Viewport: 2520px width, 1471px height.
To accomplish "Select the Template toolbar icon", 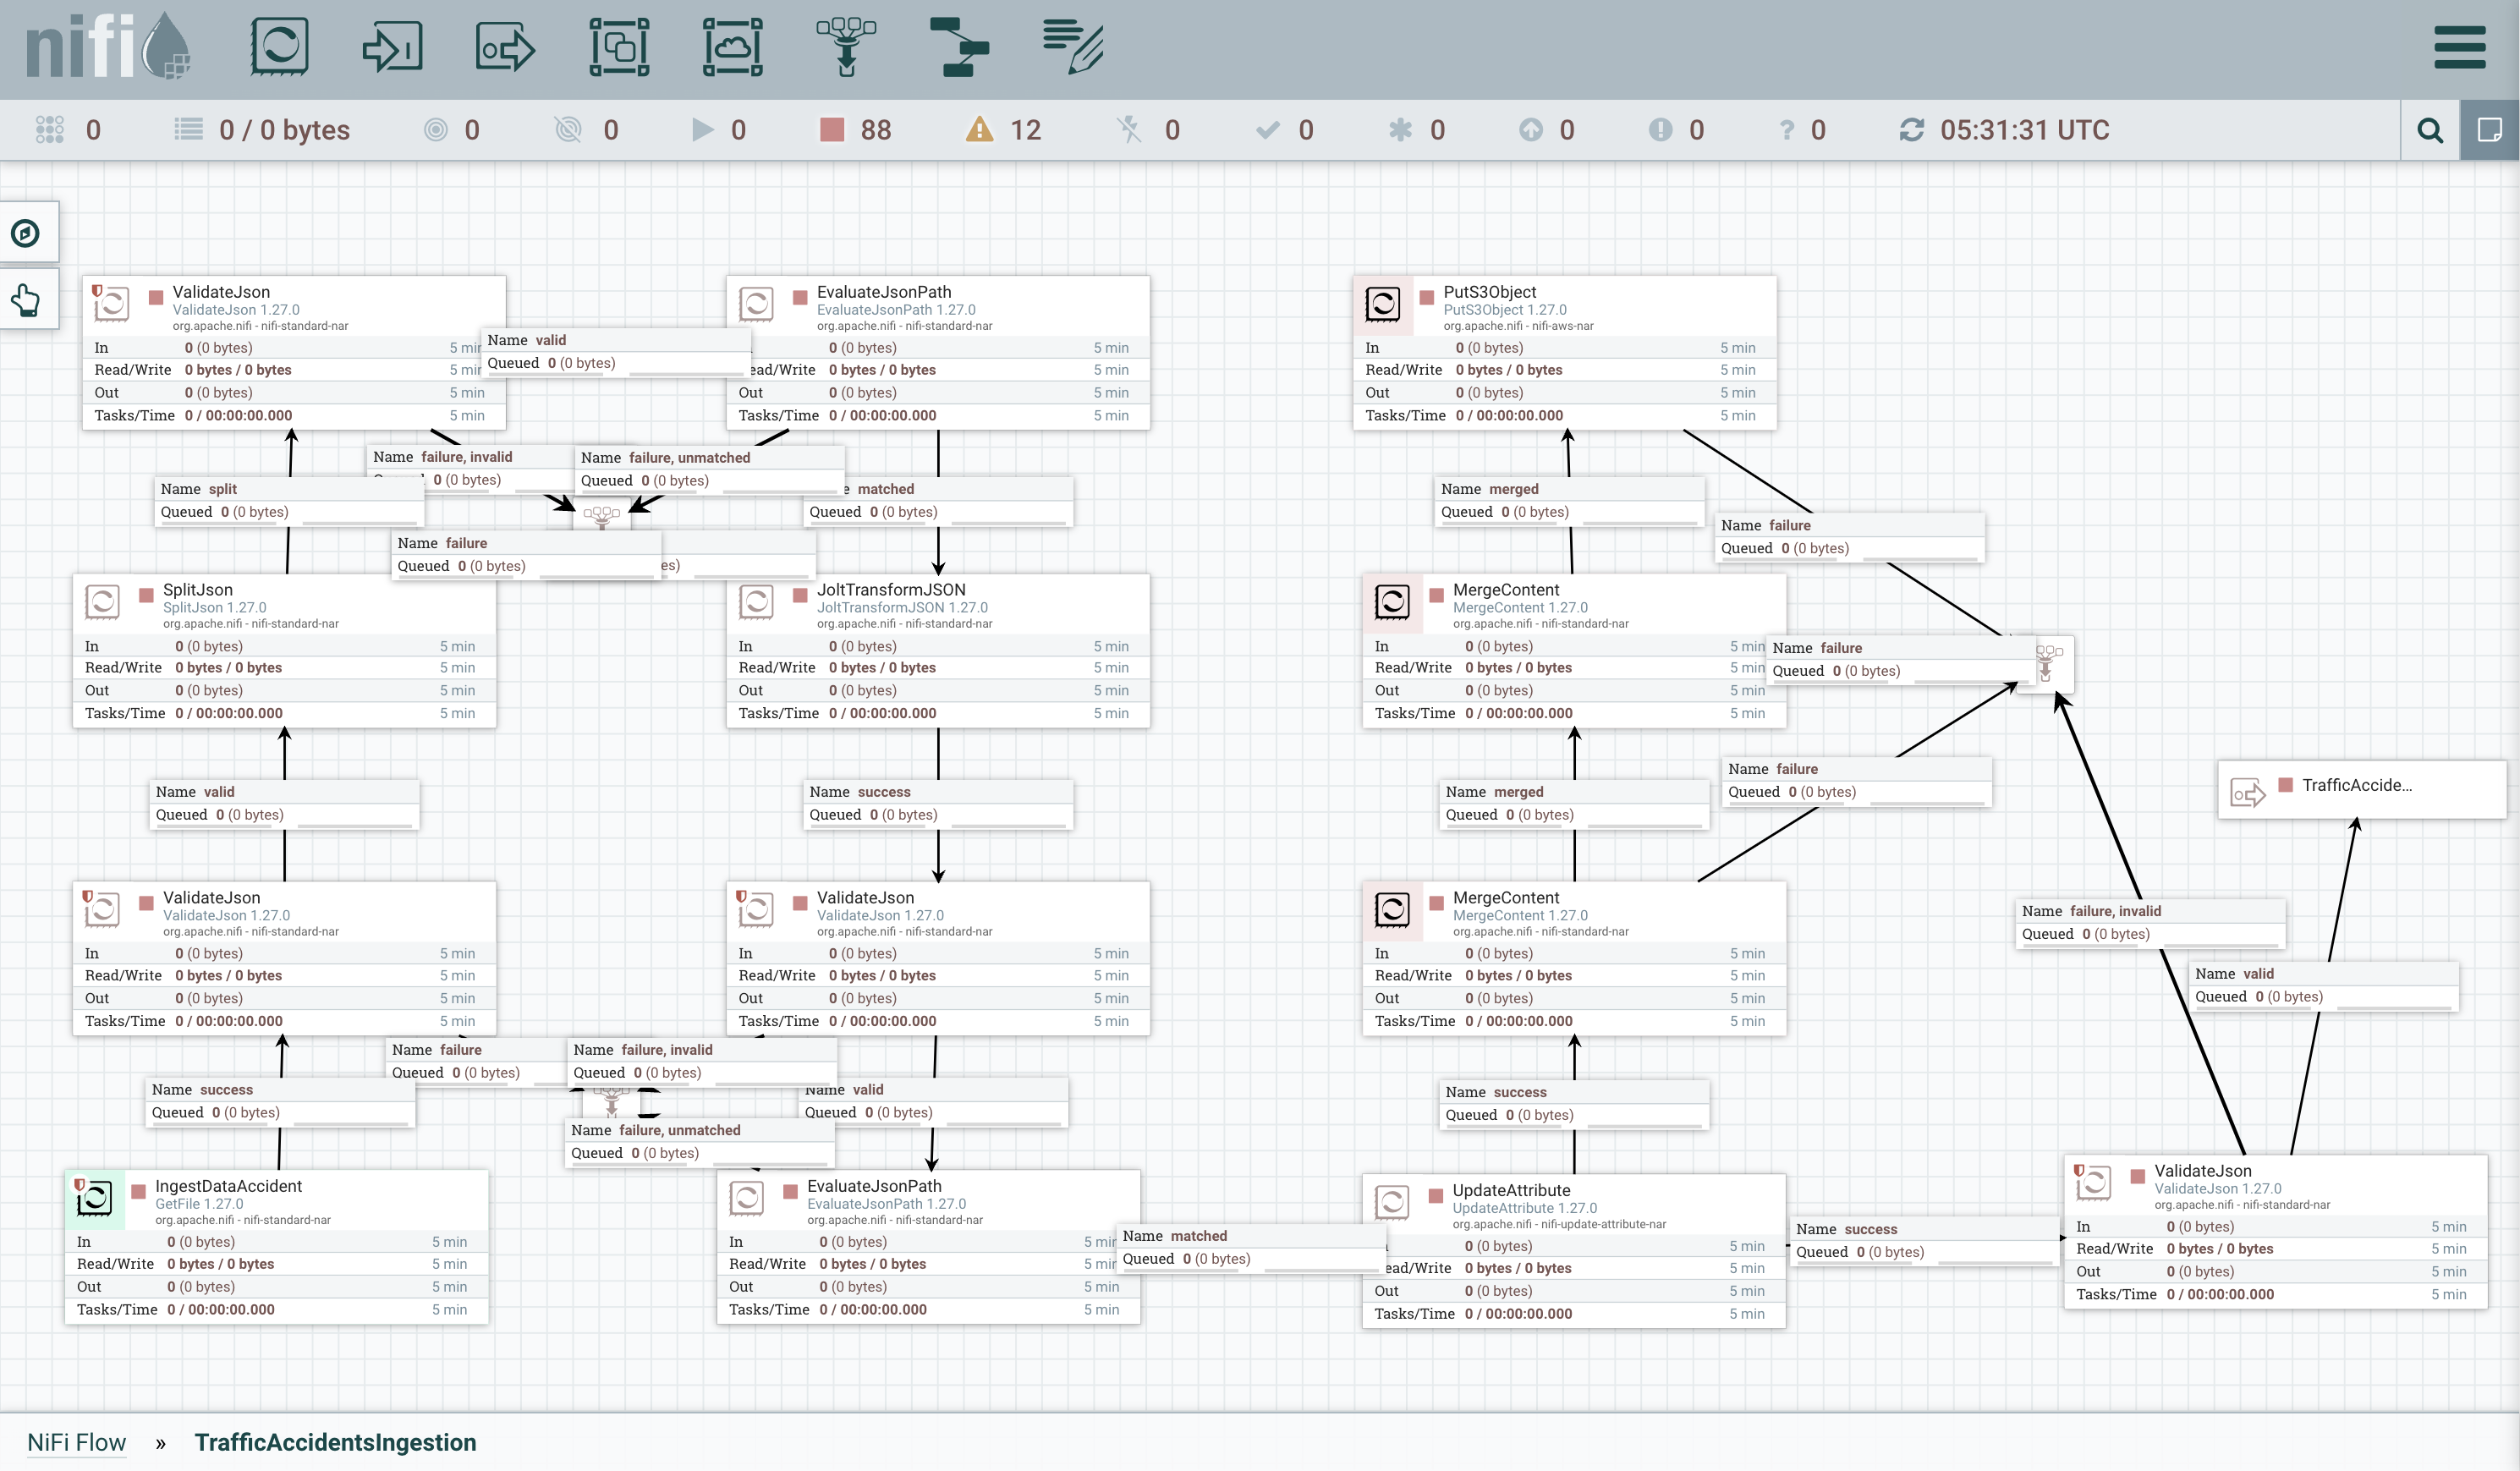I will (x=959, y=46).
